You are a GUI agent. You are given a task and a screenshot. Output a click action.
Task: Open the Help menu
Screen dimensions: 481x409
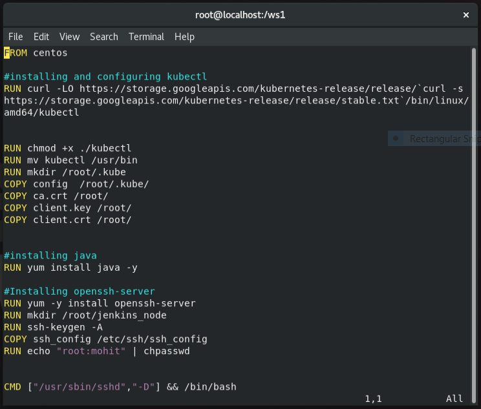184,37
